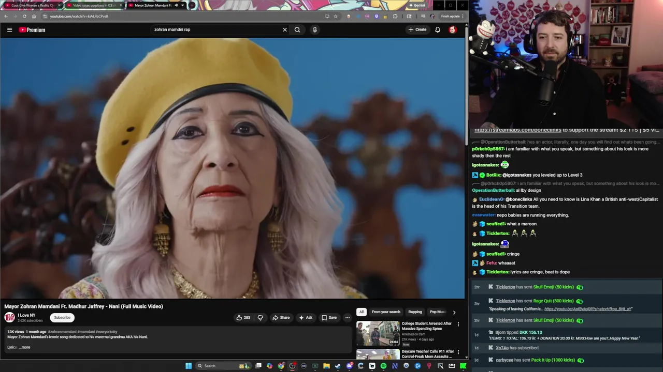This screenshot has height=372, width=663.
Task: Go to the YouTube Premium home logo
Action: [32, 30]
